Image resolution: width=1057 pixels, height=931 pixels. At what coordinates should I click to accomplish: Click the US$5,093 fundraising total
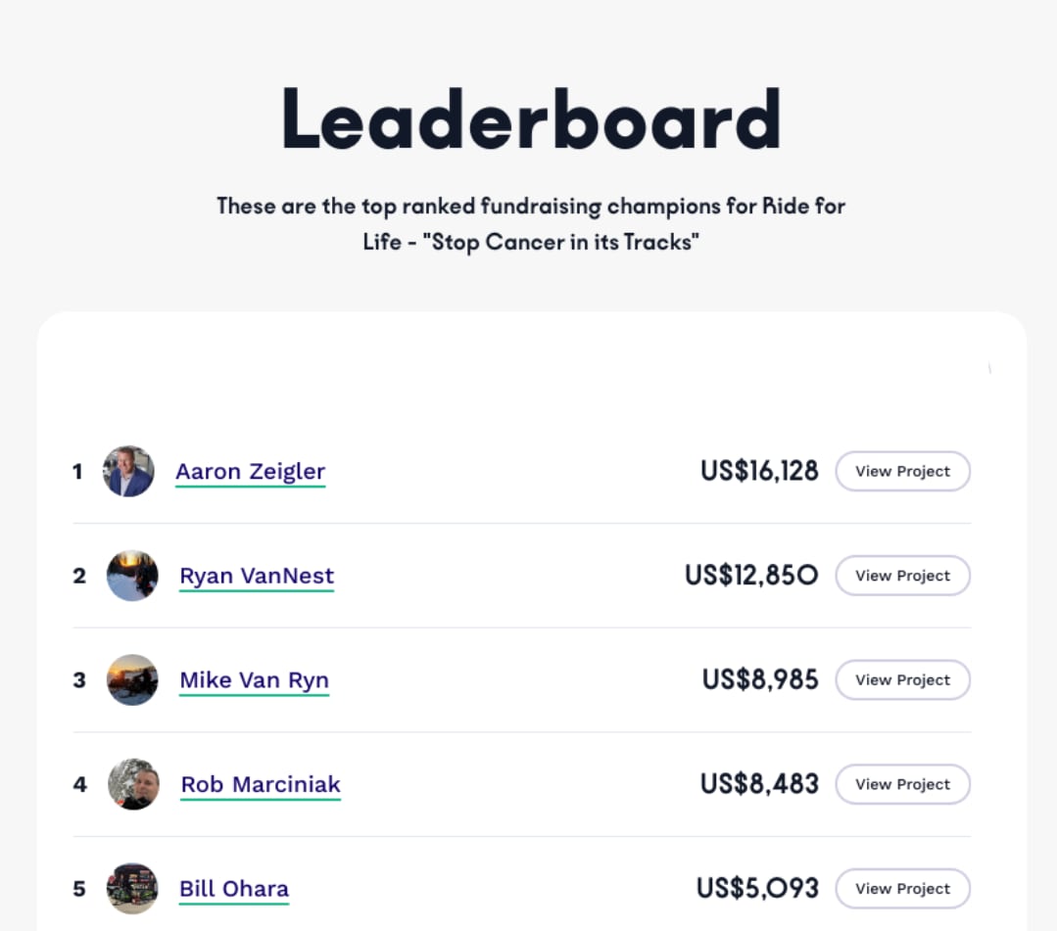click(x=757, y=889)
